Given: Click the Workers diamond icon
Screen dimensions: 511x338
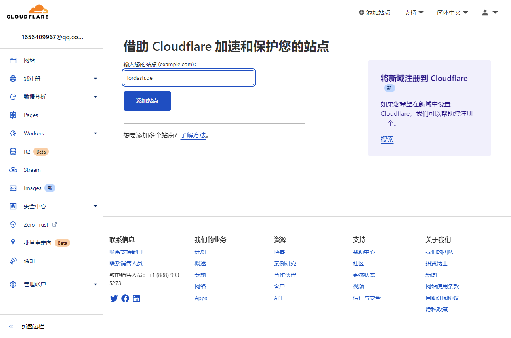Looking at the screenshot, I should (x=13, y=133).
